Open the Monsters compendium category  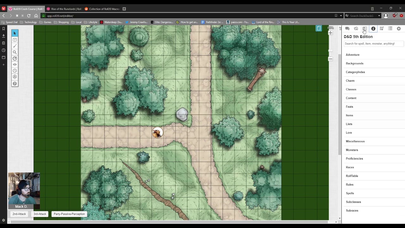pos(352,150)
